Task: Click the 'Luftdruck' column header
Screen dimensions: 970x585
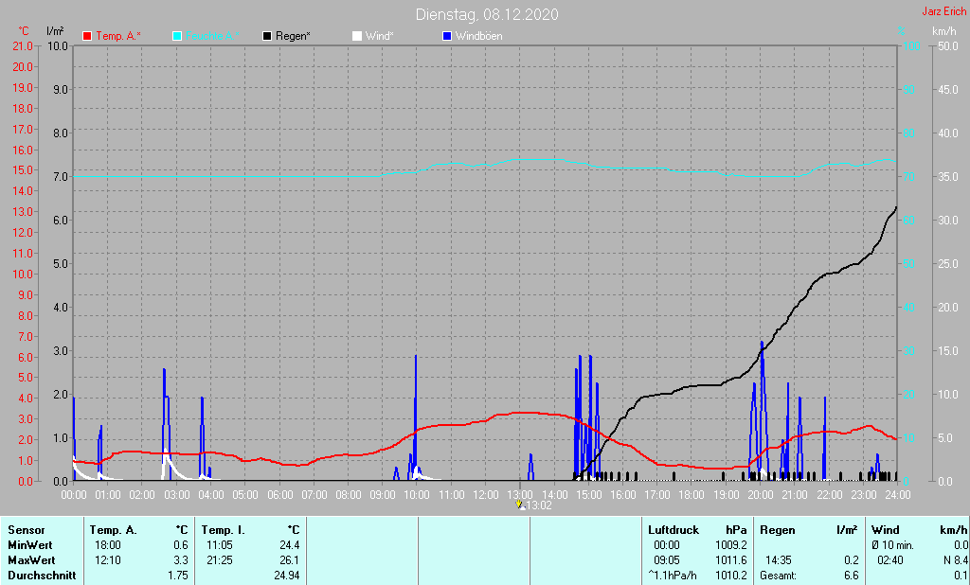Action: pos(674,530)
